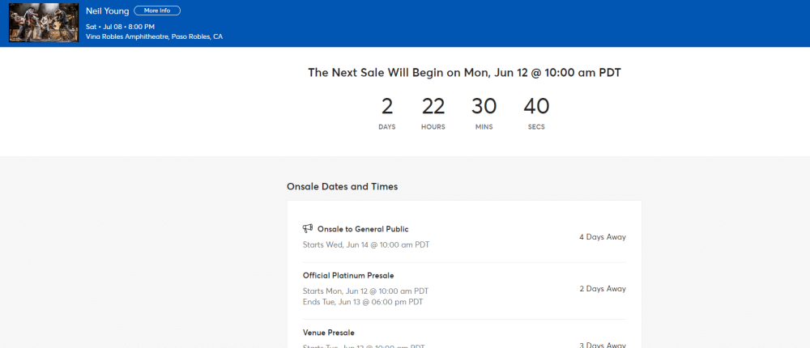The image size is (810, 348).
Task: Click the Neil Young event title
Action: 108,11
